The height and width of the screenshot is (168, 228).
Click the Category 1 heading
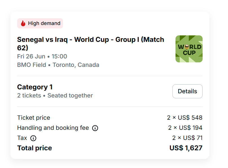[x=35, y=87]
